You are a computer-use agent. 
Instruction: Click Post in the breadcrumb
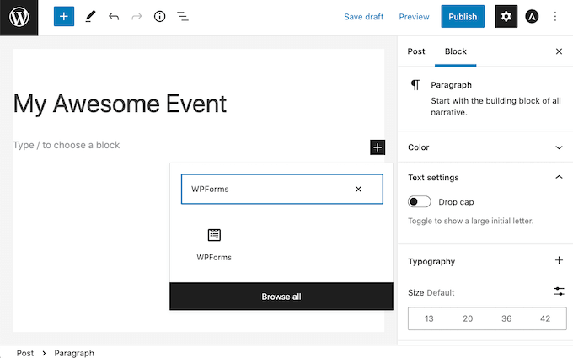pyautogui.click(x=24, y=353)
